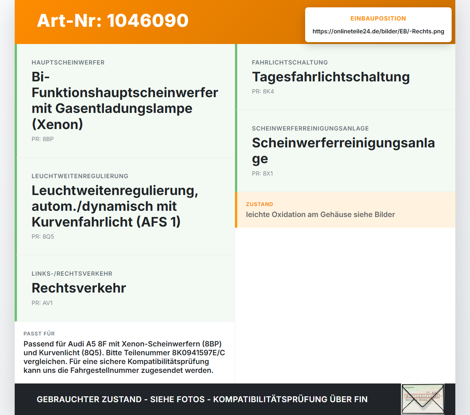The width and height of the screenshot is (470, 415).
Task: Click the Art-Nr: 1046090 heading
Action: click(113, 21)
